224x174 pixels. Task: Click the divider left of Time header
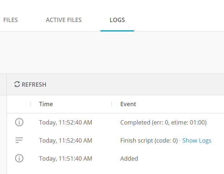tap(31, 104)
